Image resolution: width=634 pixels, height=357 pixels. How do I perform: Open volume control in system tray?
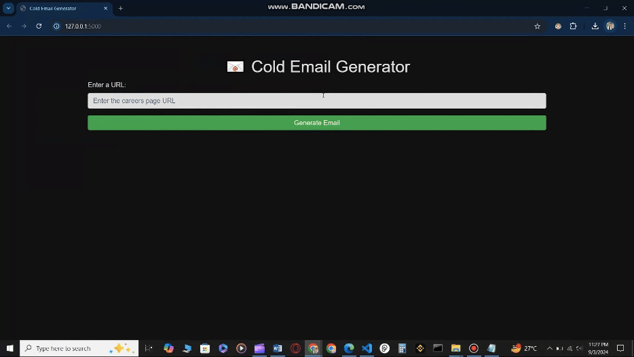[580, 348]
